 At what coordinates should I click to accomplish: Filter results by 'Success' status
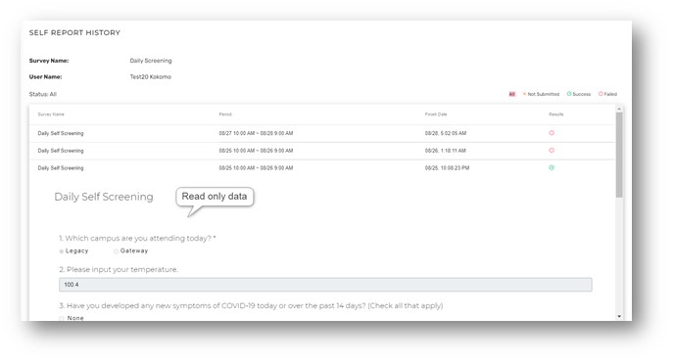coord(579,94)
